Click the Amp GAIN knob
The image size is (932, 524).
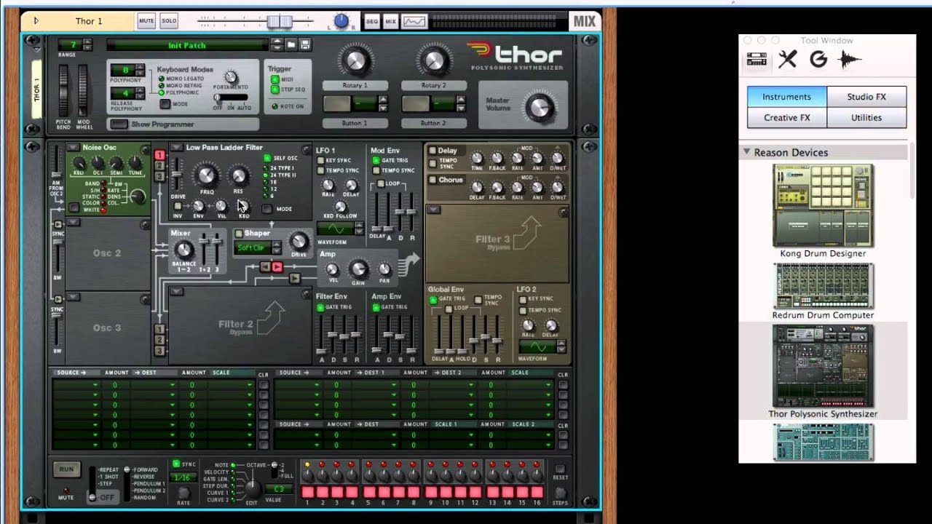358,269
